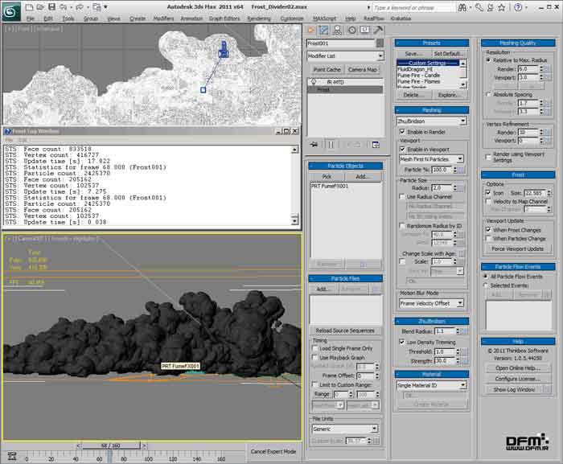563x464 pixels.
Task: Select the Selected Events radio button
Action: [486, 285]
